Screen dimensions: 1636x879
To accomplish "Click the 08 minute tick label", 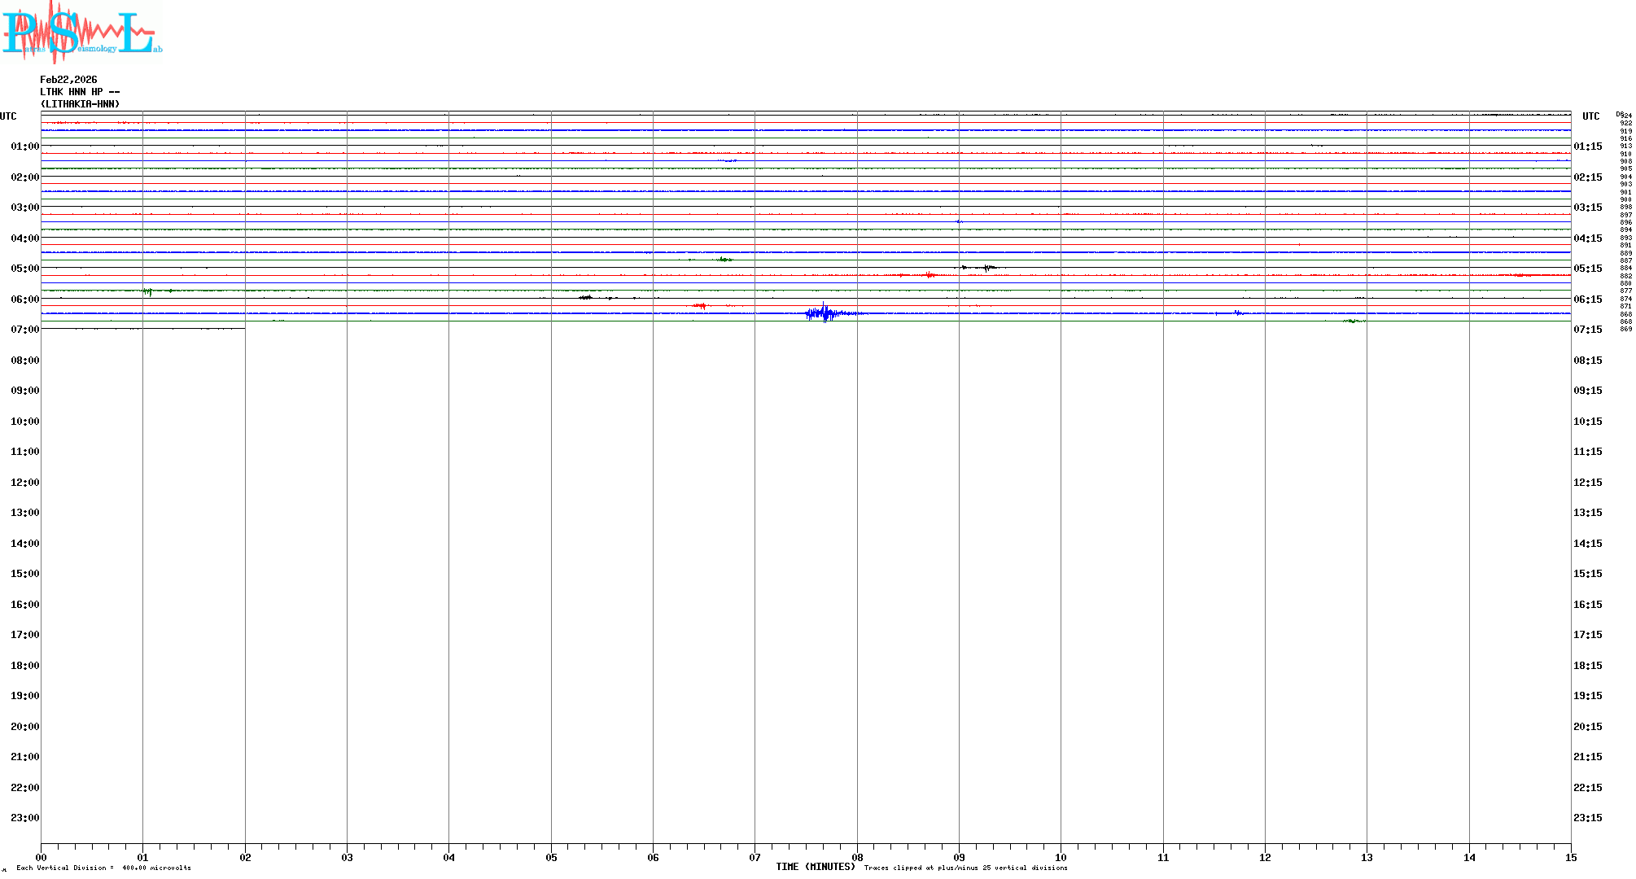I will [857, 857].
